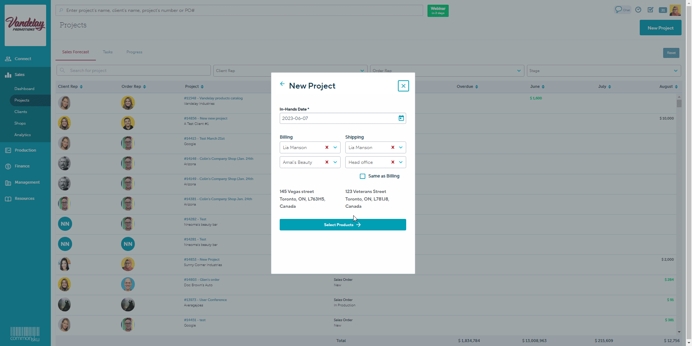Open the tasks checkbox icon in top bar

click(x=651, y=10)
